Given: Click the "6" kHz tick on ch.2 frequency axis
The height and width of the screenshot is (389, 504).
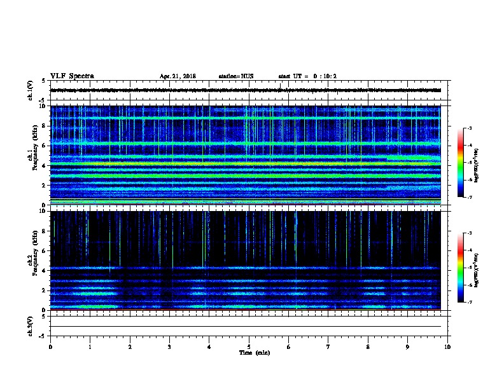Looking at the screenshot, I should pyautogui.click(x=44, y=251).
